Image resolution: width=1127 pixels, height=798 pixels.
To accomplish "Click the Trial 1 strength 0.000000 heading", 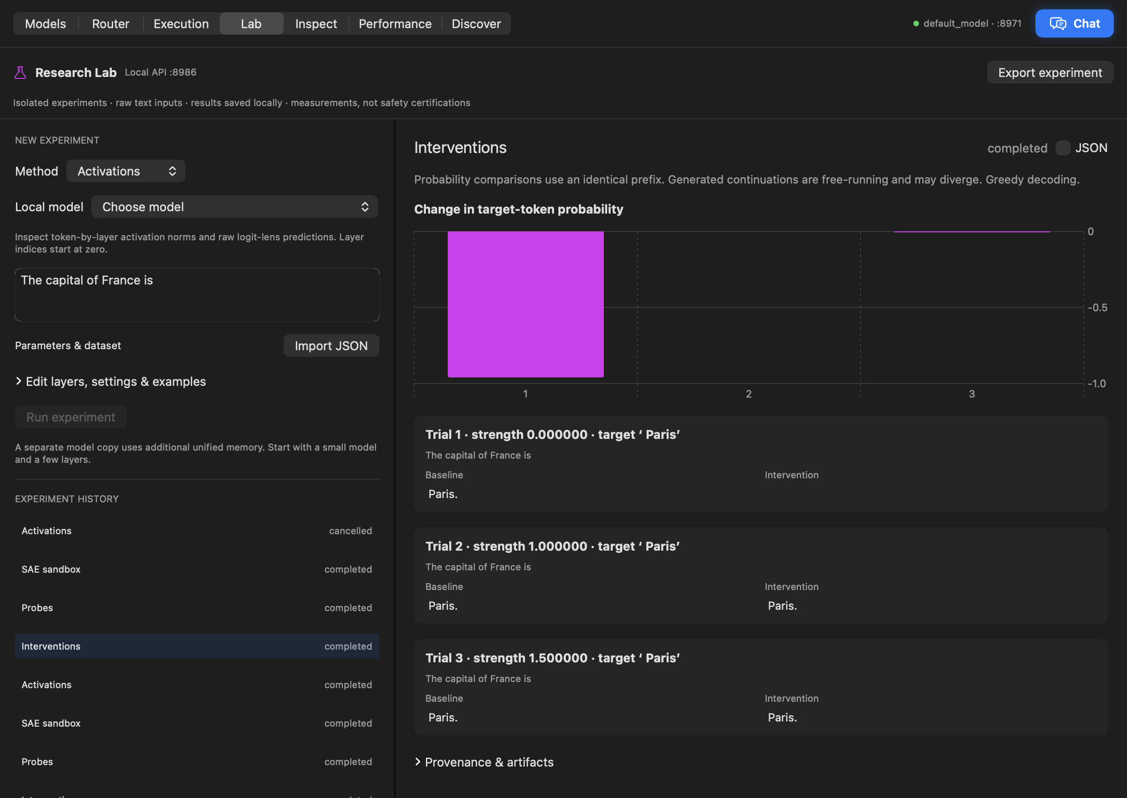I will click(552, 434).
